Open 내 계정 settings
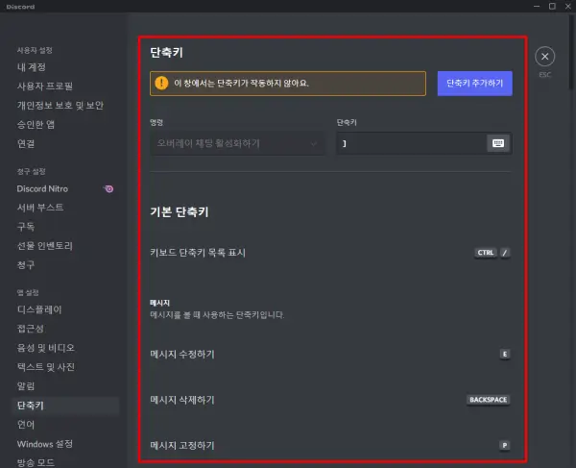 click(32, 67)
